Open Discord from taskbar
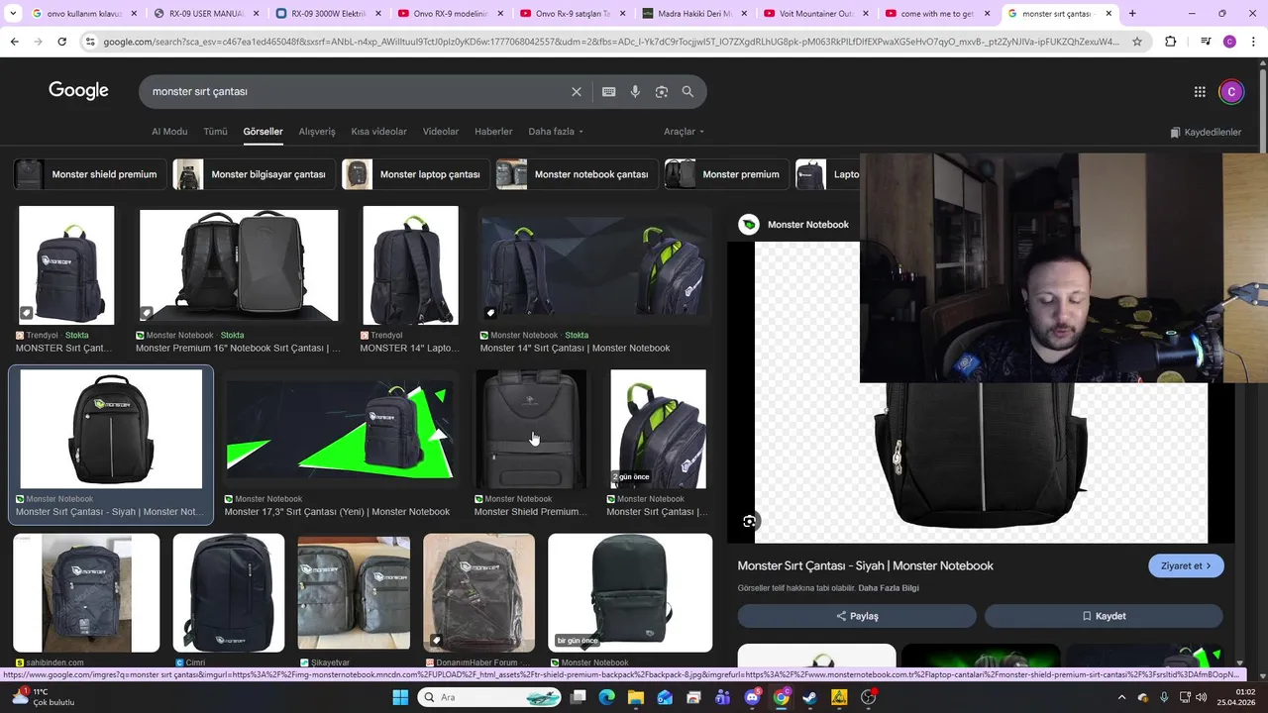This screenshot has width=1268, height=713. tap(752, 697)
